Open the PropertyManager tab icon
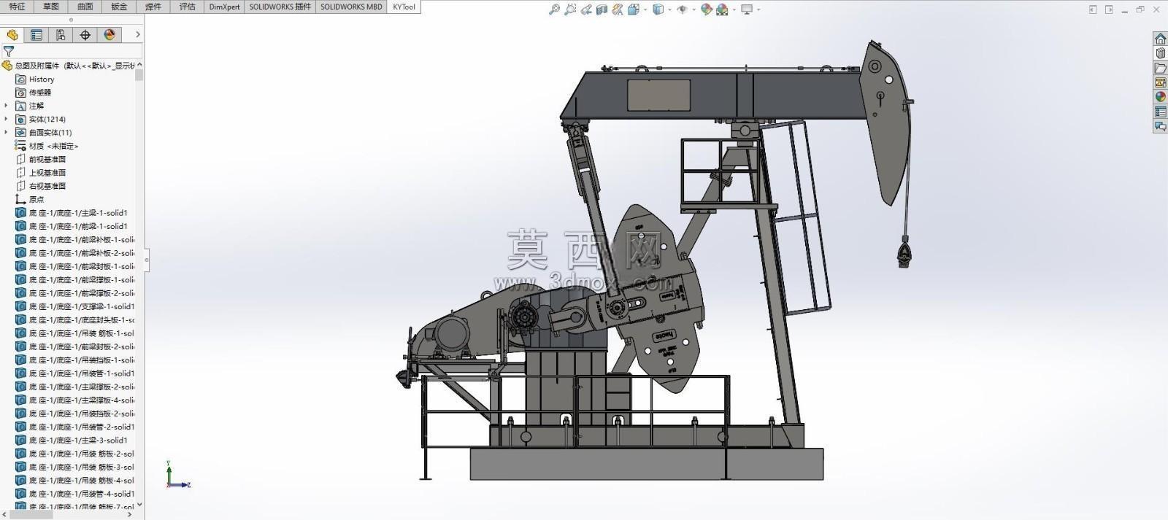Image resolution: width=1168 pixels, height=520 pixels. [x=36, y=34]
